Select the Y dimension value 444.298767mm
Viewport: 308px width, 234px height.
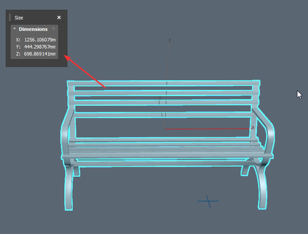point(39,47)
